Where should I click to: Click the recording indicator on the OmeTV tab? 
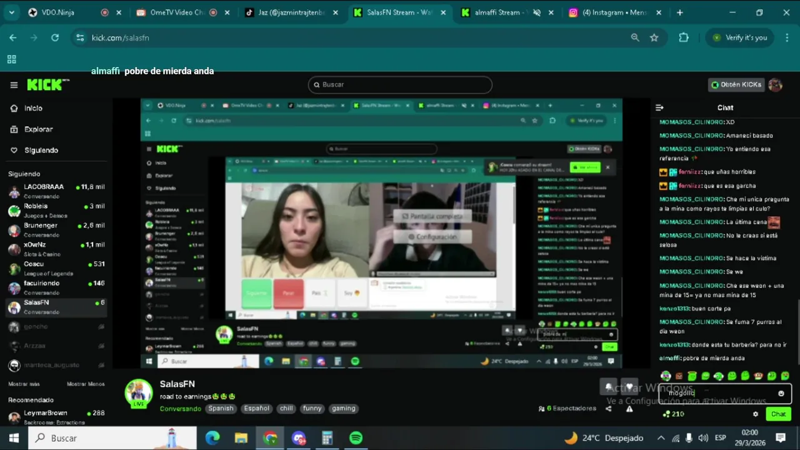point(213,12)
